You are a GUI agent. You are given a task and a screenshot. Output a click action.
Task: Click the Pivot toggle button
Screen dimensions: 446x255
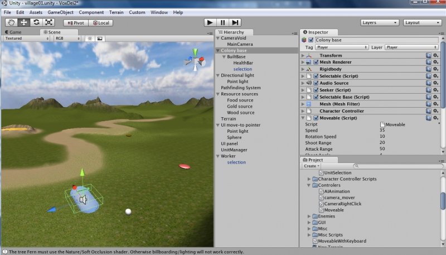[76, 23]
